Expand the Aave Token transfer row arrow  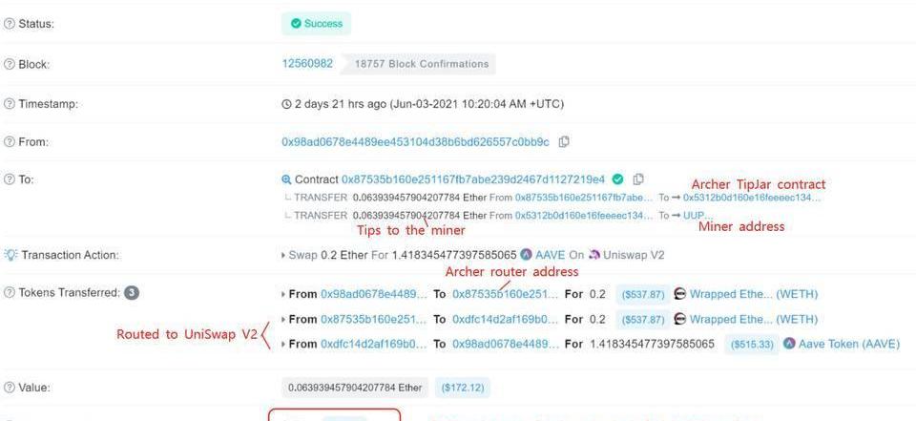[x=284, y=345]
